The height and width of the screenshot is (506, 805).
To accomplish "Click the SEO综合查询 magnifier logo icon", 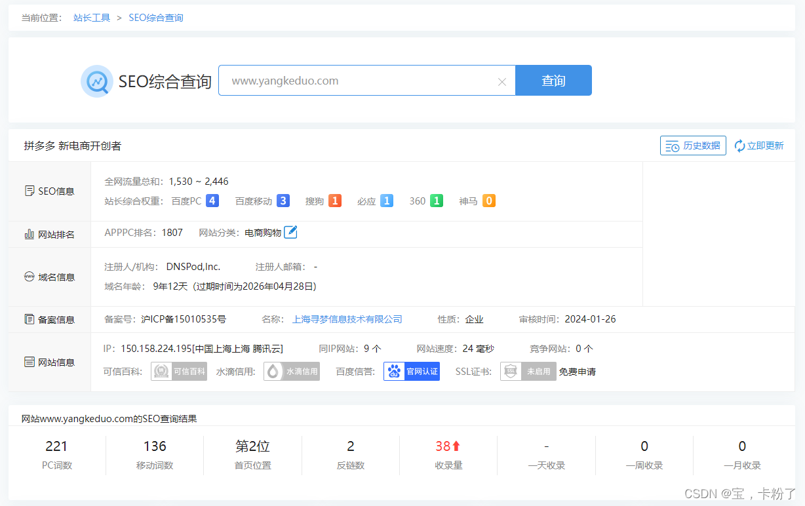I will [x=97, y=81].
